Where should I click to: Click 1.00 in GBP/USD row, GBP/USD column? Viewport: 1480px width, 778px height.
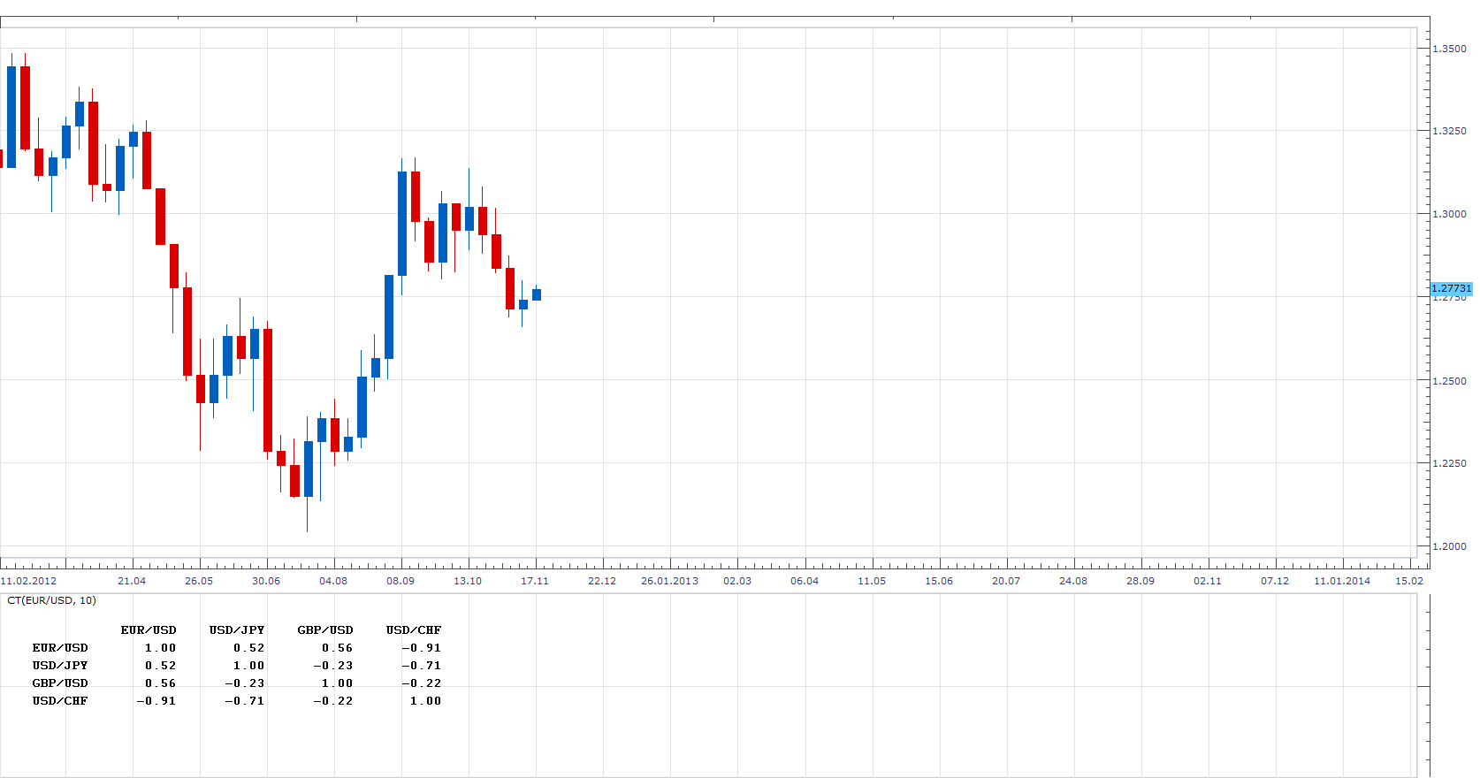338,683
